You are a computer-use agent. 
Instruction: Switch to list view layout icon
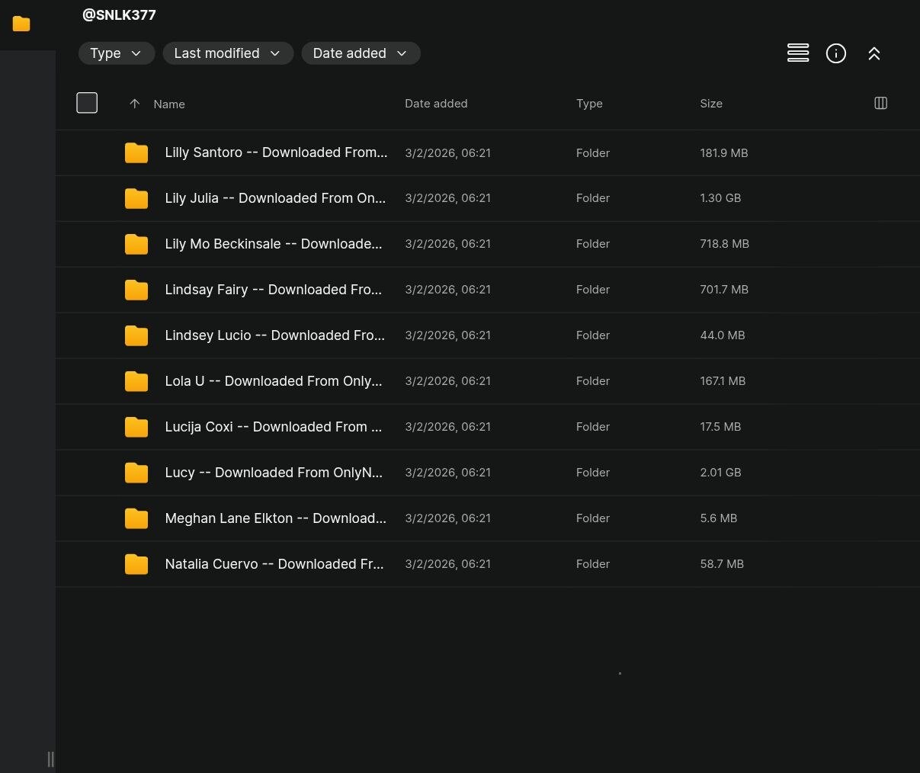tap(798, 53)
